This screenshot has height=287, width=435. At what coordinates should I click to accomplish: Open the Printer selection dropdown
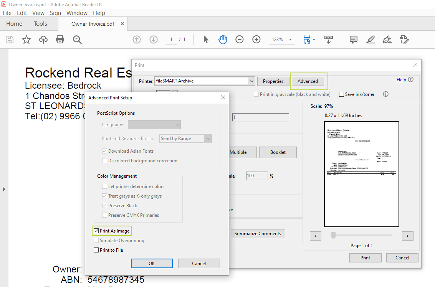[x=251, y=81]
